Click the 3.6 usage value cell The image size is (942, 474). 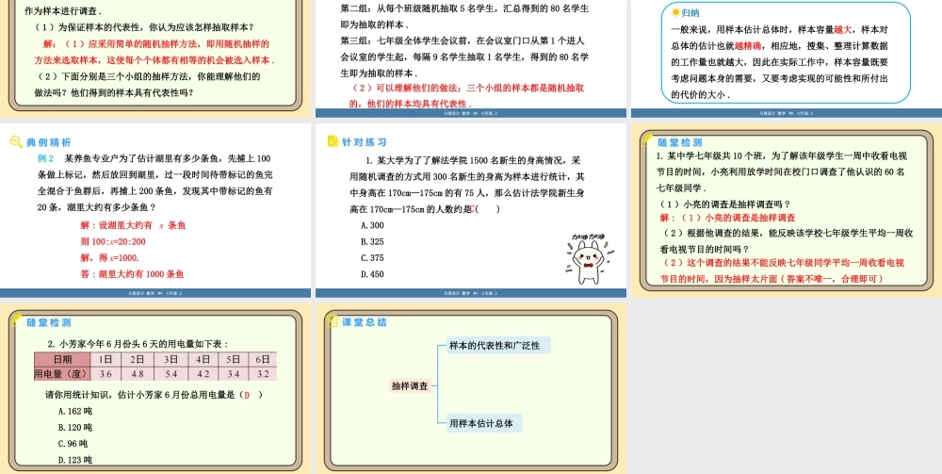click(x=106, y=374)
